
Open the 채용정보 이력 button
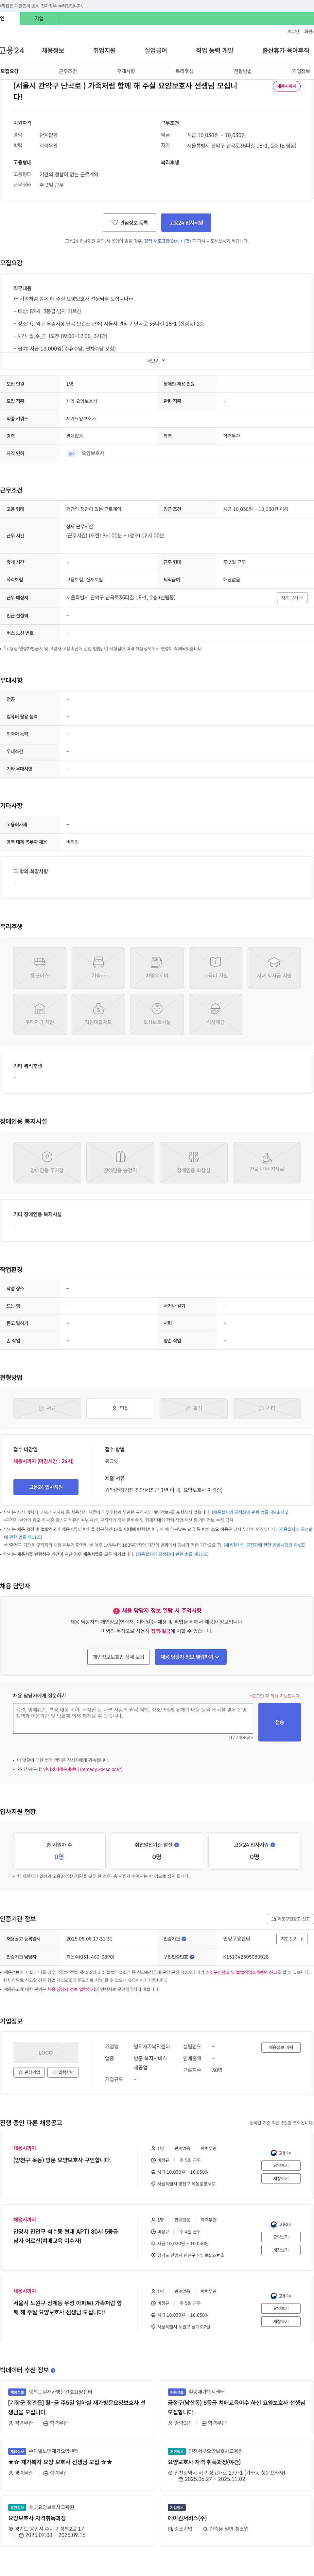point(281,2047)
